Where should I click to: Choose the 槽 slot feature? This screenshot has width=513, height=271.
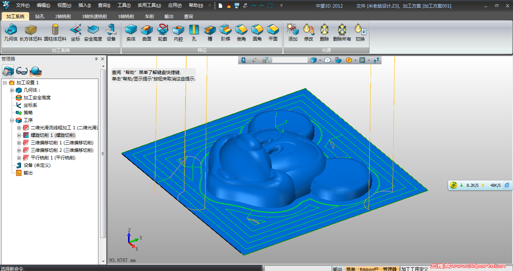(x=210, y=33)
